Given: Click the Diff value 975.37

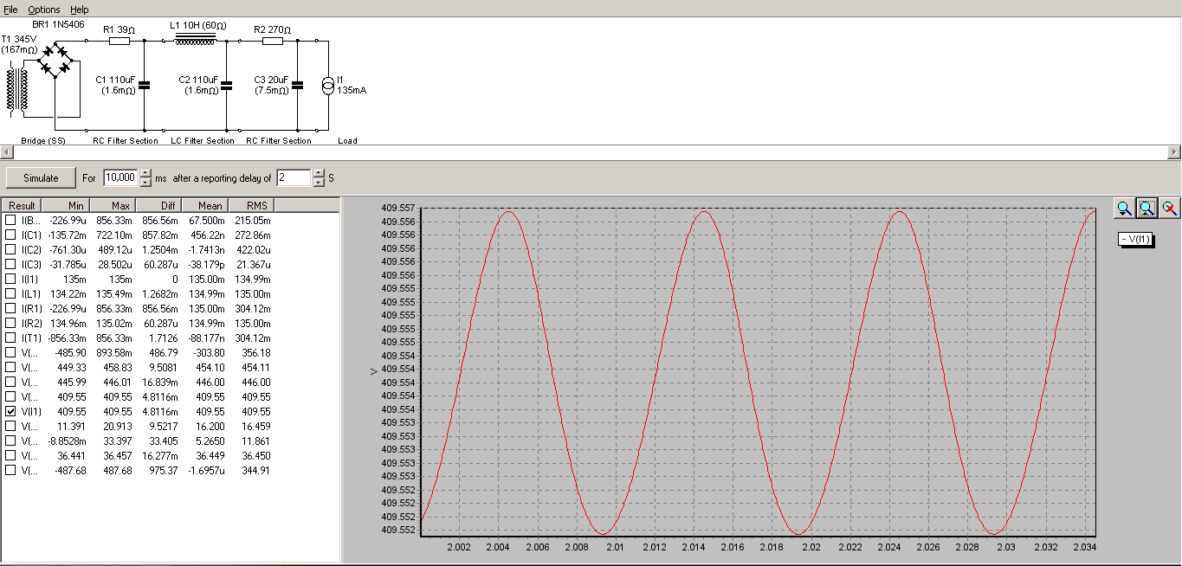Looking at the screenshot, I should click(164, 470).
